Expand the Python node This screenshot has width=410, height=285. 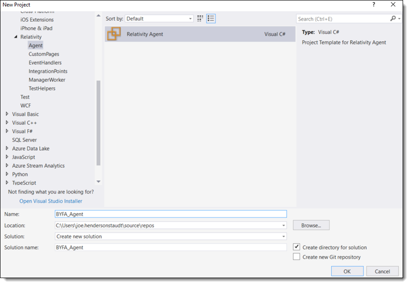click(x=7, y=174)
